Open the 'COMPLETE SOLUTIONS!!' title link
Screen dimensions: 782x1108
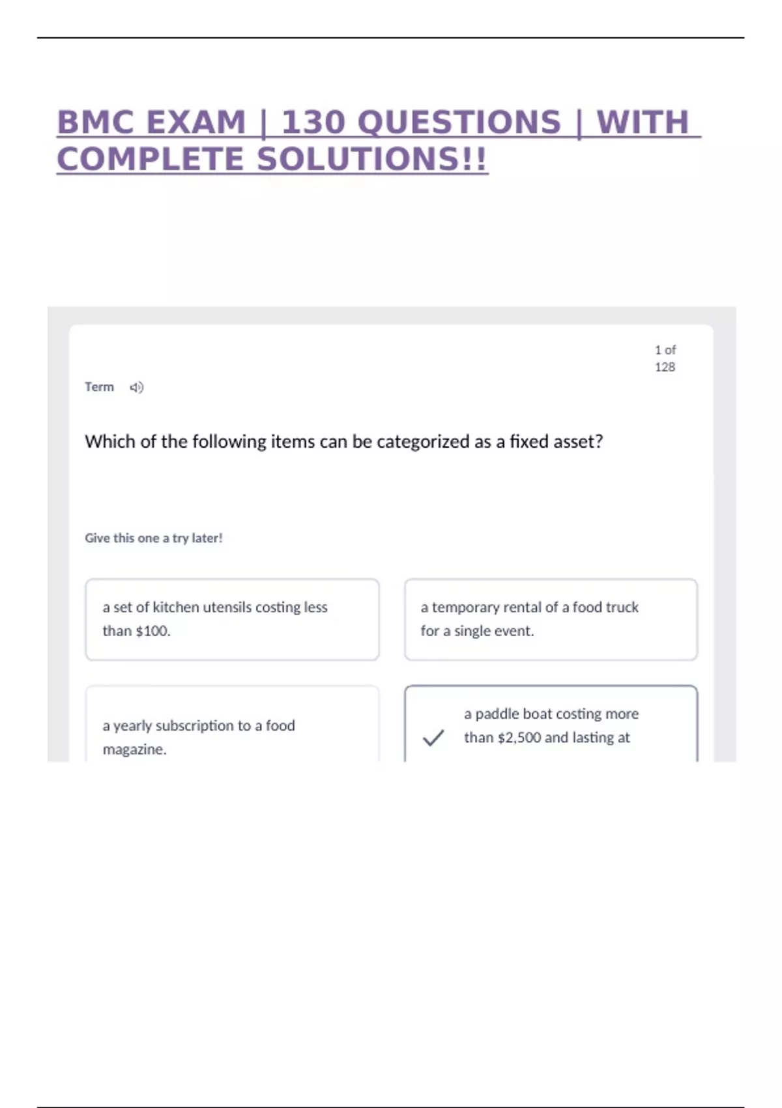(x=272, y=160)
